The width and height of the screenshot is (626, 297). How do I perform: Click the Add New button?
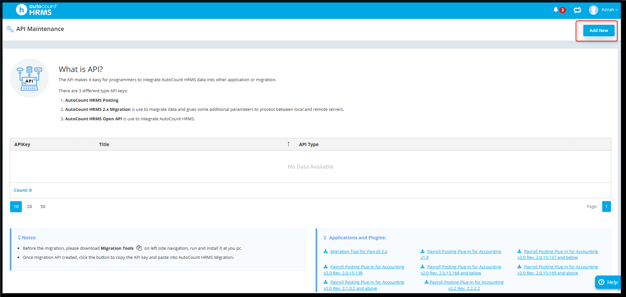[x=599, y=30]
